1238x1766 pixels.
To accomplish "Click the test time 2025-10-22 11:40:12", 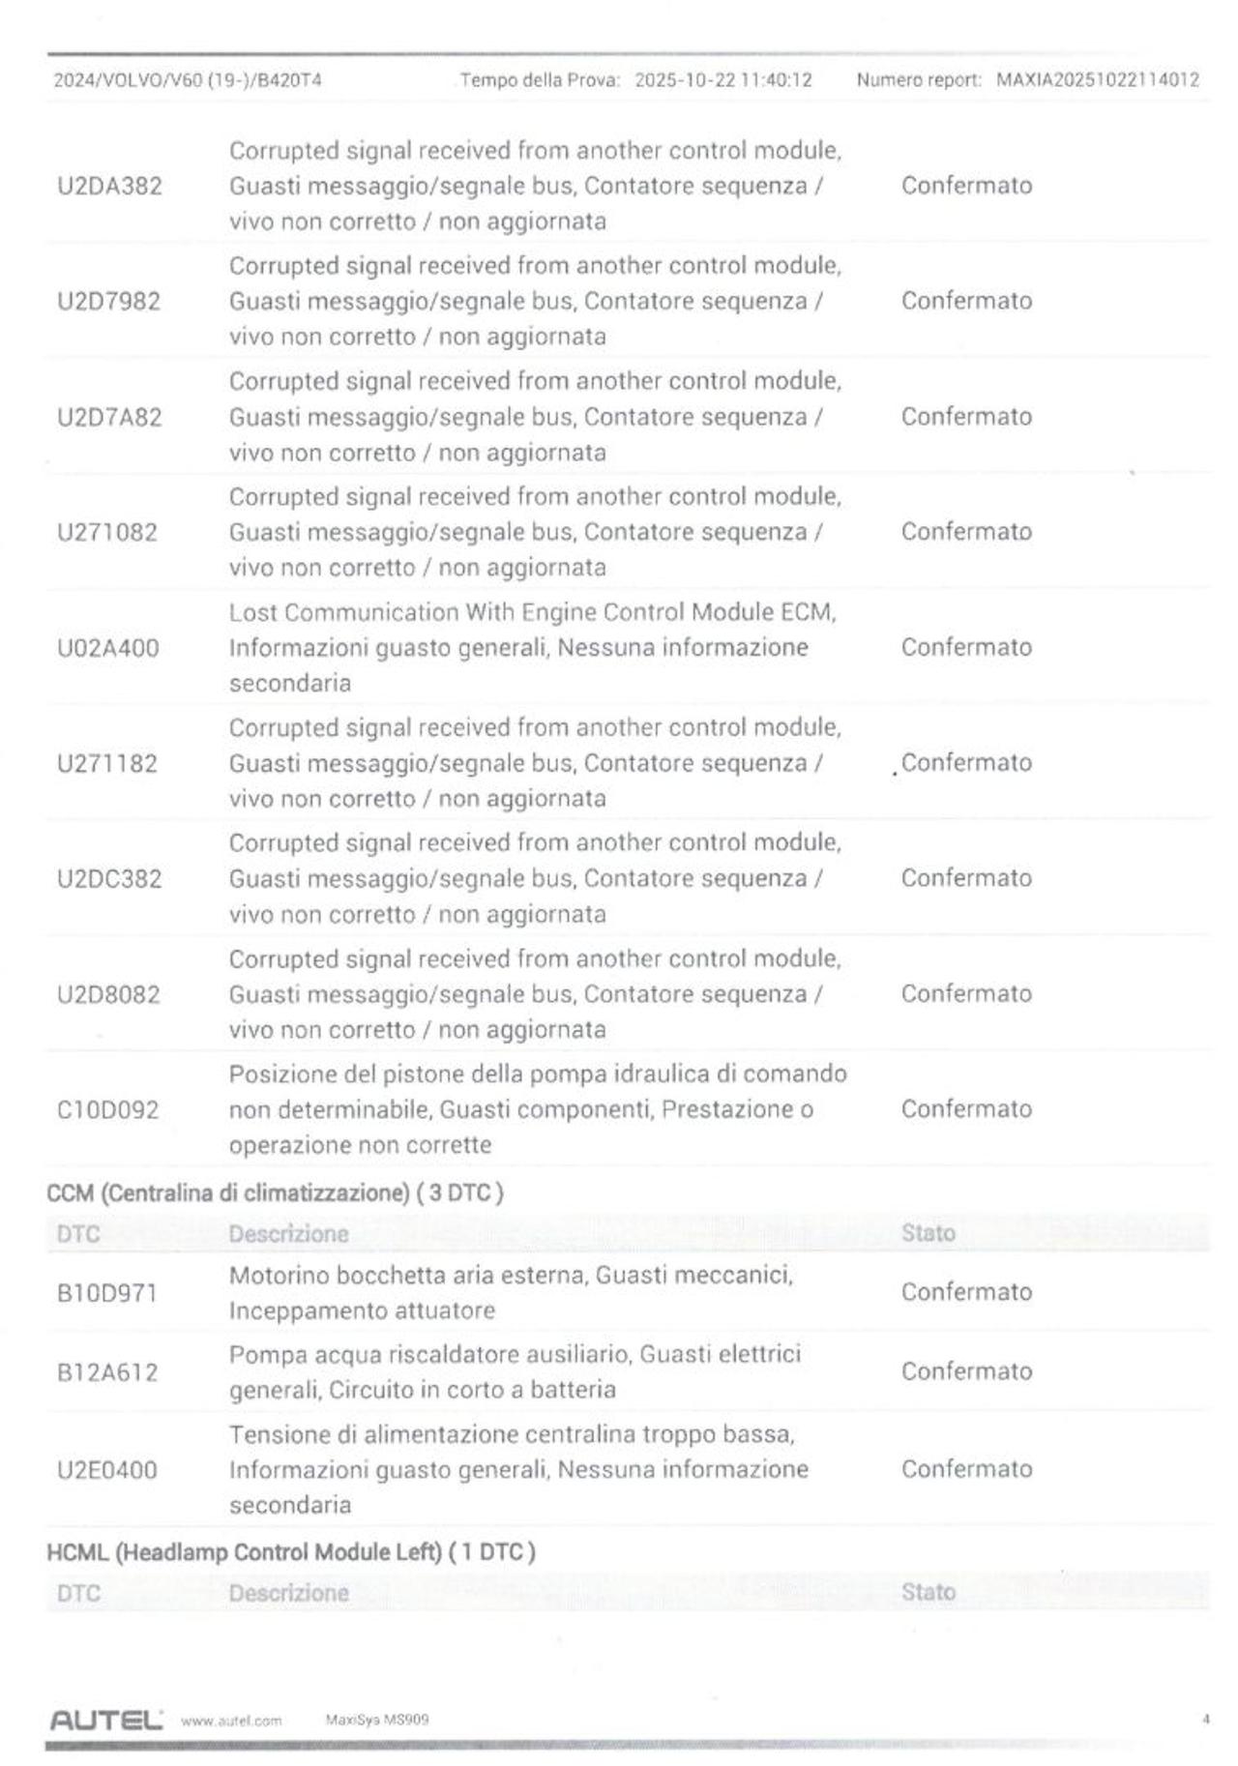I will pyautogui.click(x=722, y=80).
